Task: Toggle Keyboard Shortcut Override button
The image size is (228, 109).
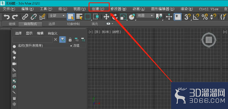Action: pyautogui.click(x=178, y=17)
